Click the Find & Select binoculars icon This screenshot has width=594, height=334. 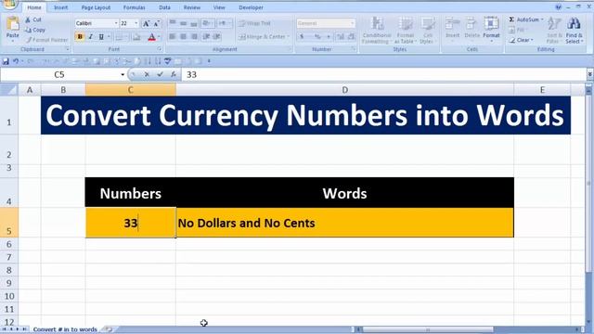pyautogui.click(x=574, y=24)
